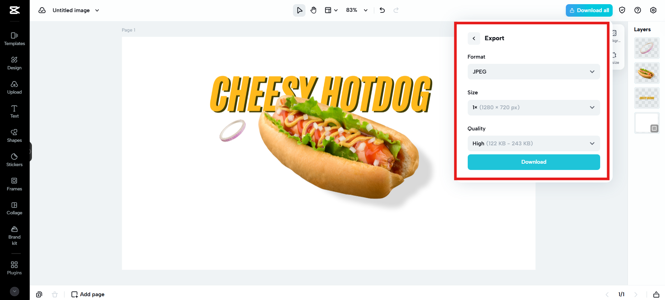Click the Page 1 label
The width and height of the screenshot is (665, 300).
click(129, 30)
